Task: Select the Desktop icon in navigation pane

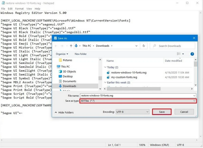Action: coord(60,76)
